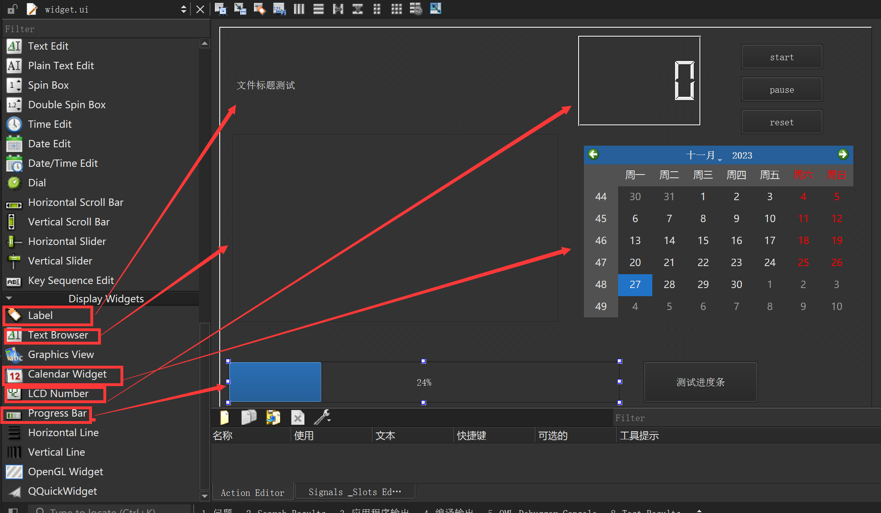This screenshot has width=881, height=513.
Task: Create a New Action in Action Editor
Action: click(x=224, y=417)
